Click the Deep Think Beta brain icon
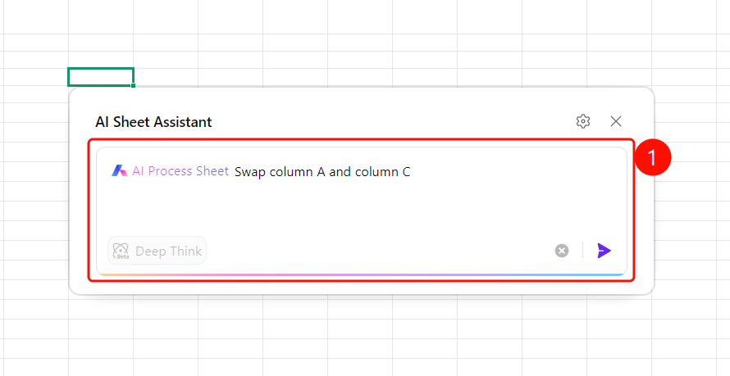 (x=121, y=251)
